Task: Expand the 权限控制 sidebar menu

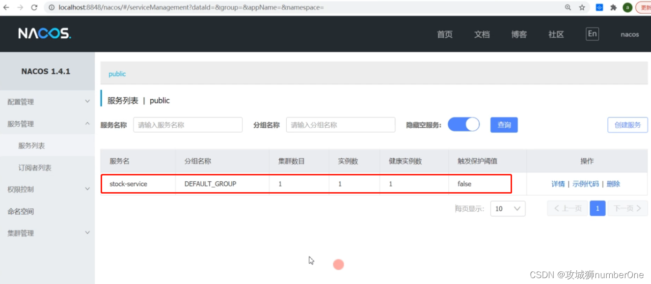Action: pos(47,189)
